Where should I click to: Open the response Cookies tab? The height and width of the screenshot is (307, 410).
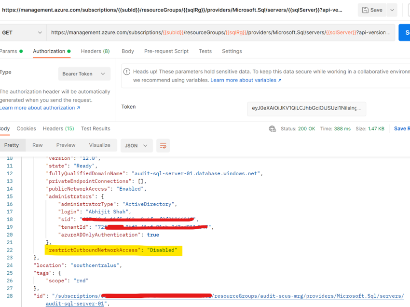(26, 128)
